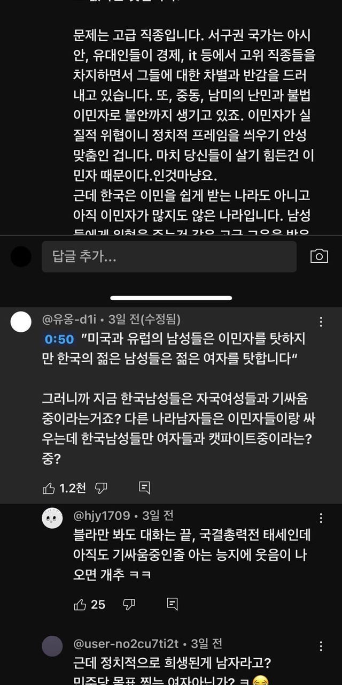Viewport: 342px width, 685px height.
Task: Tap the camera icon beside reply field
Action: (x=319, y=256)
